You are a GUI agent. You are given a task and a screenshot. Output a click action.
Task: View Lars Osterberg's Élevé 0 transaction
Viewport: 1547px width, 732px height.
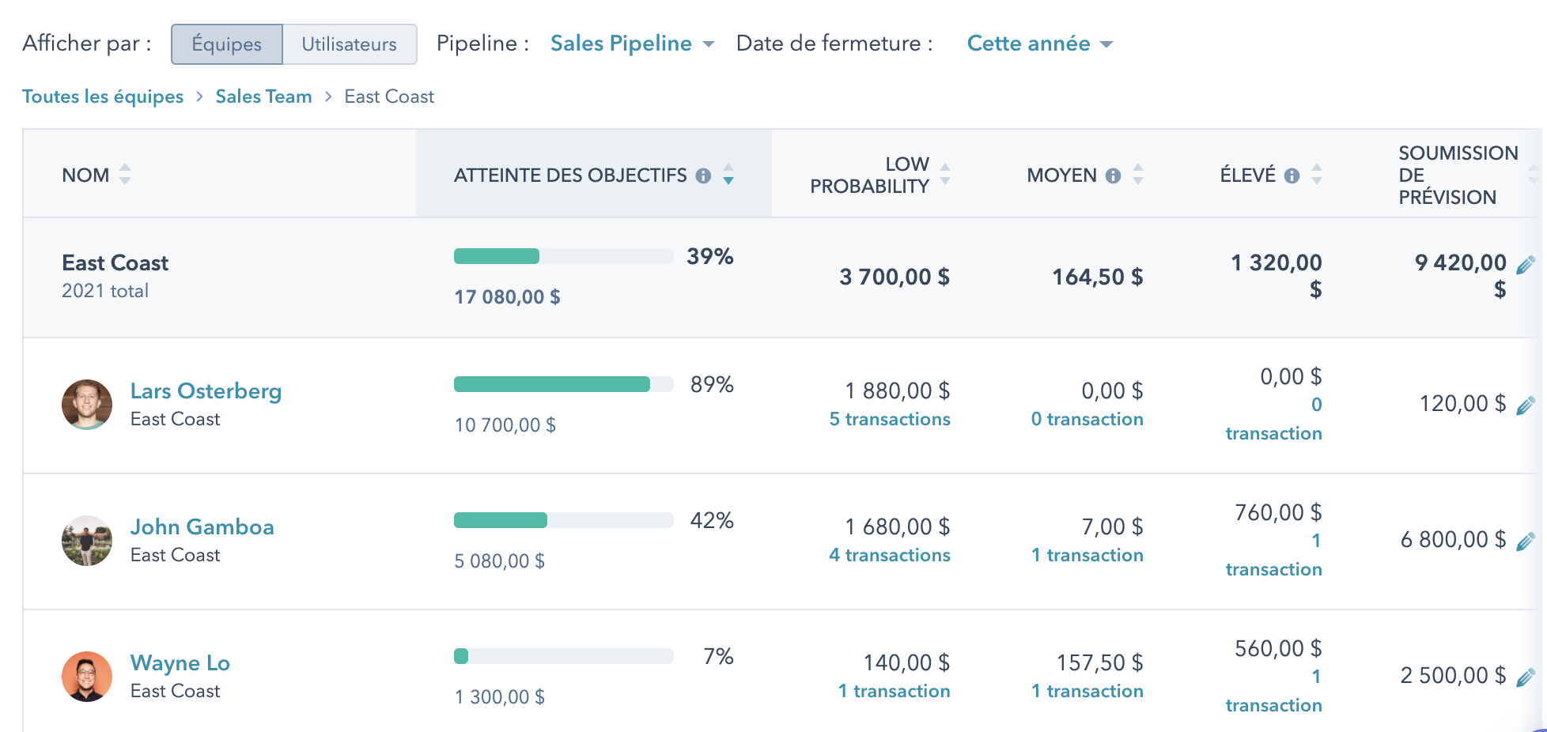pos(1274,419)
